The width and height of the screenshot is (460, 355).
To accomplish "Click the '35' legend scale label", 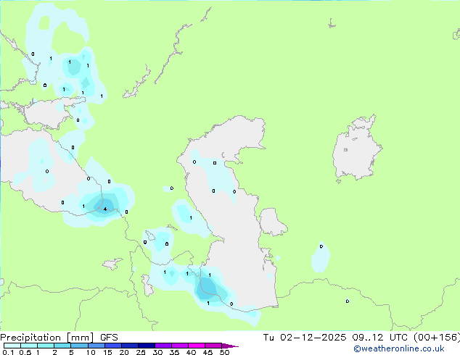I will 174,352.
